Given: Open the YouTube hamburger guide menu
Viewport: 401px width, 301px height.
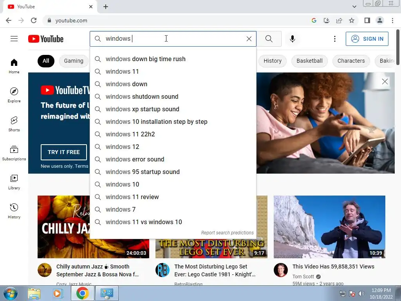Looking at the screenshot, I should tap(14, 39).
